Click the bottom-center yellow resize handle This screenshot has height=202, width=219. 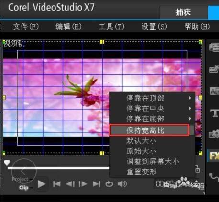pyautogui.click(x=102, y=153)
